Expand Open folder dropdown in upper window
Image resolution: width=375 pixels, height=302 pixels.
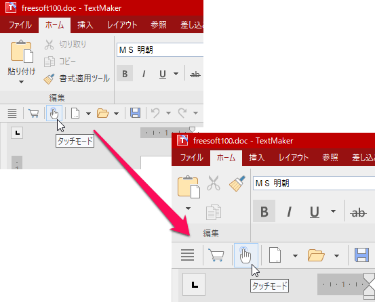(x=116, y=113)
